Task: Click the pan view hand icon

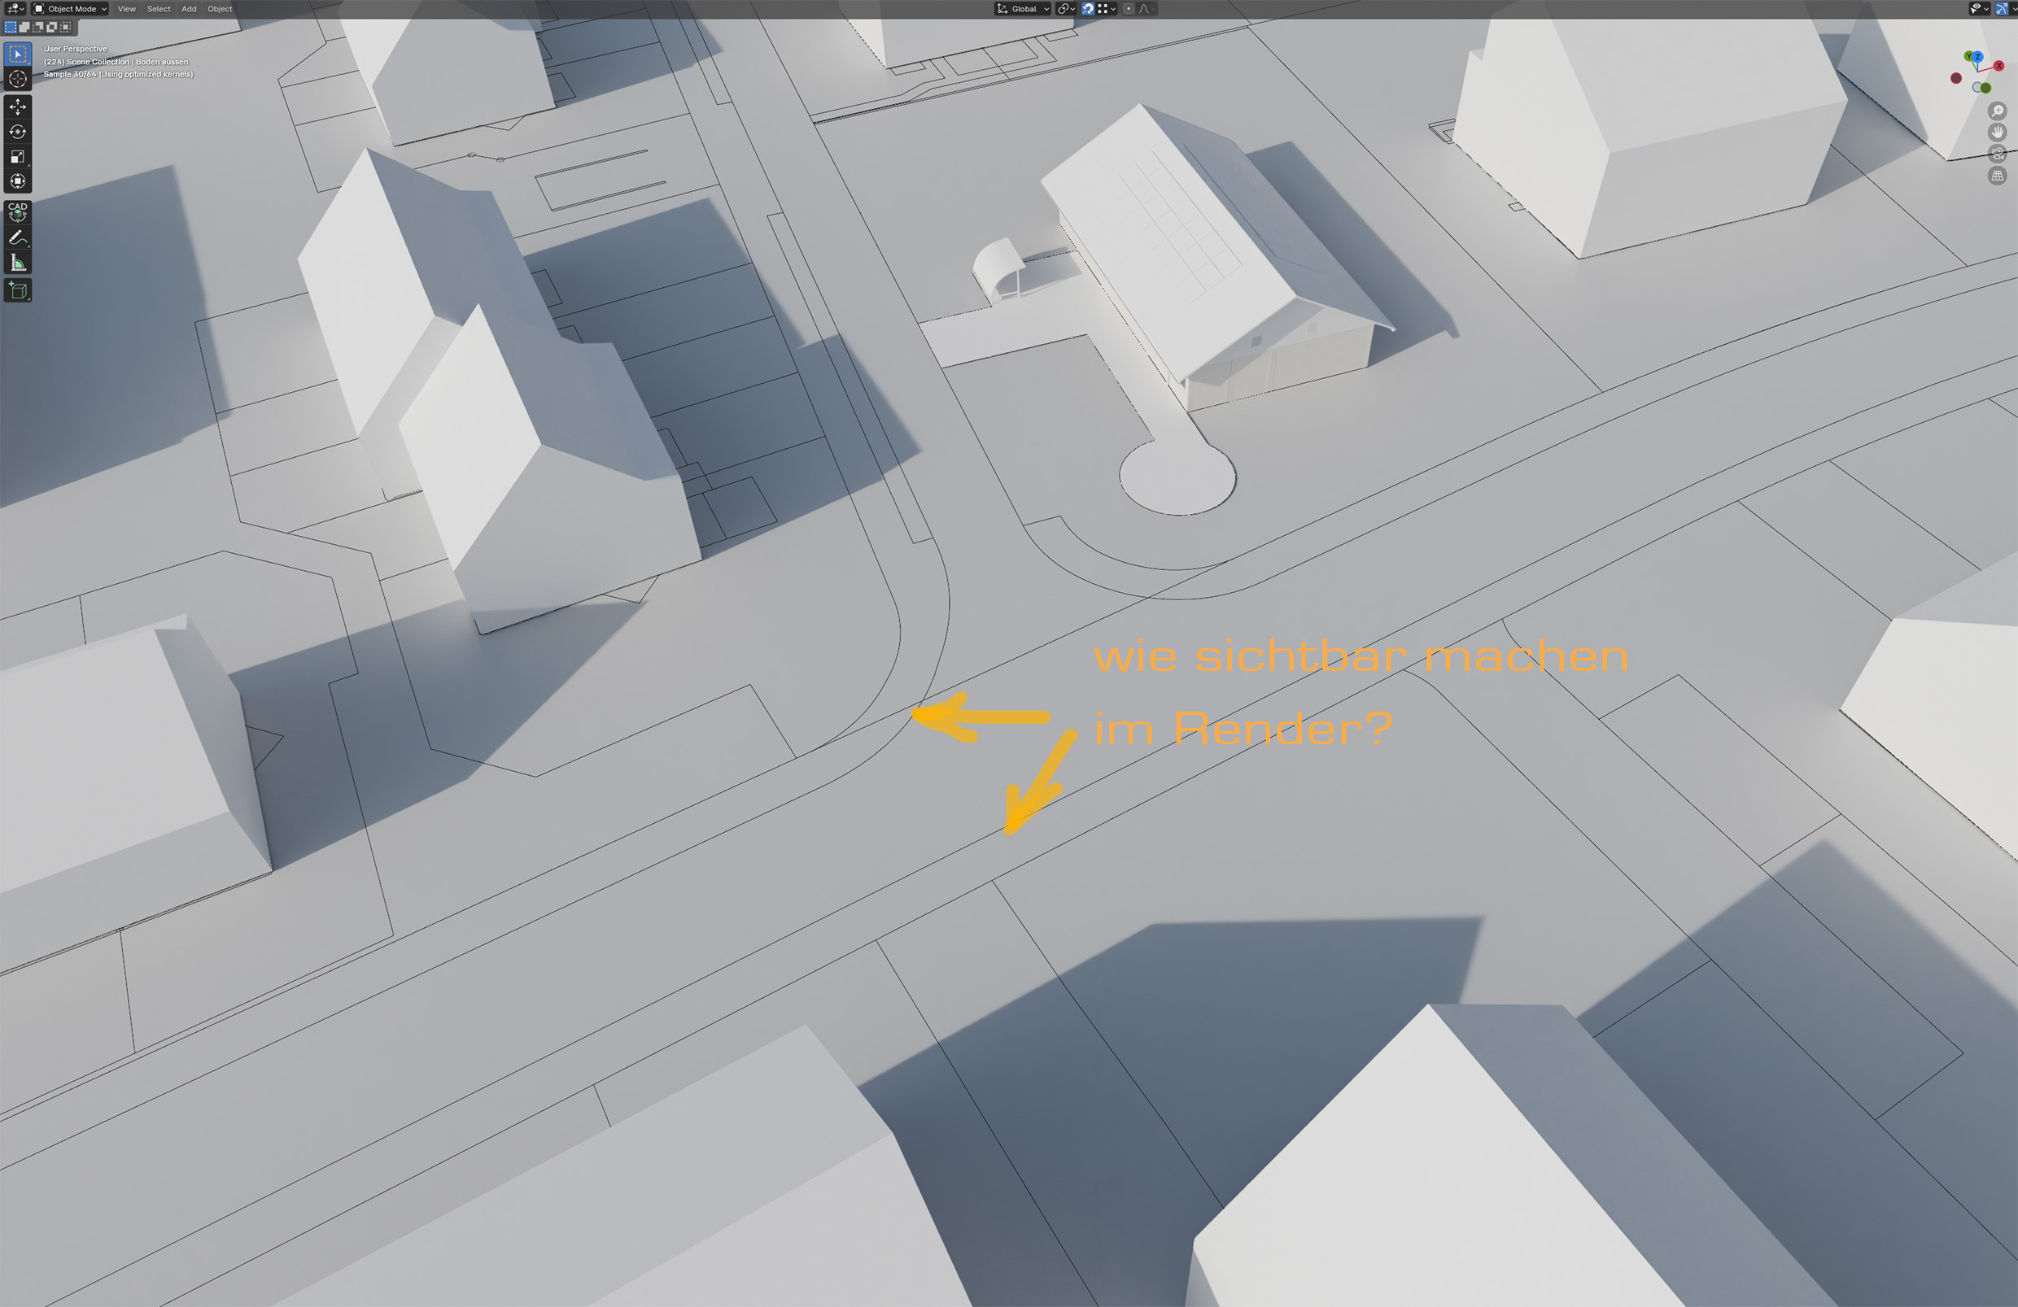Action: (1997, 133)
